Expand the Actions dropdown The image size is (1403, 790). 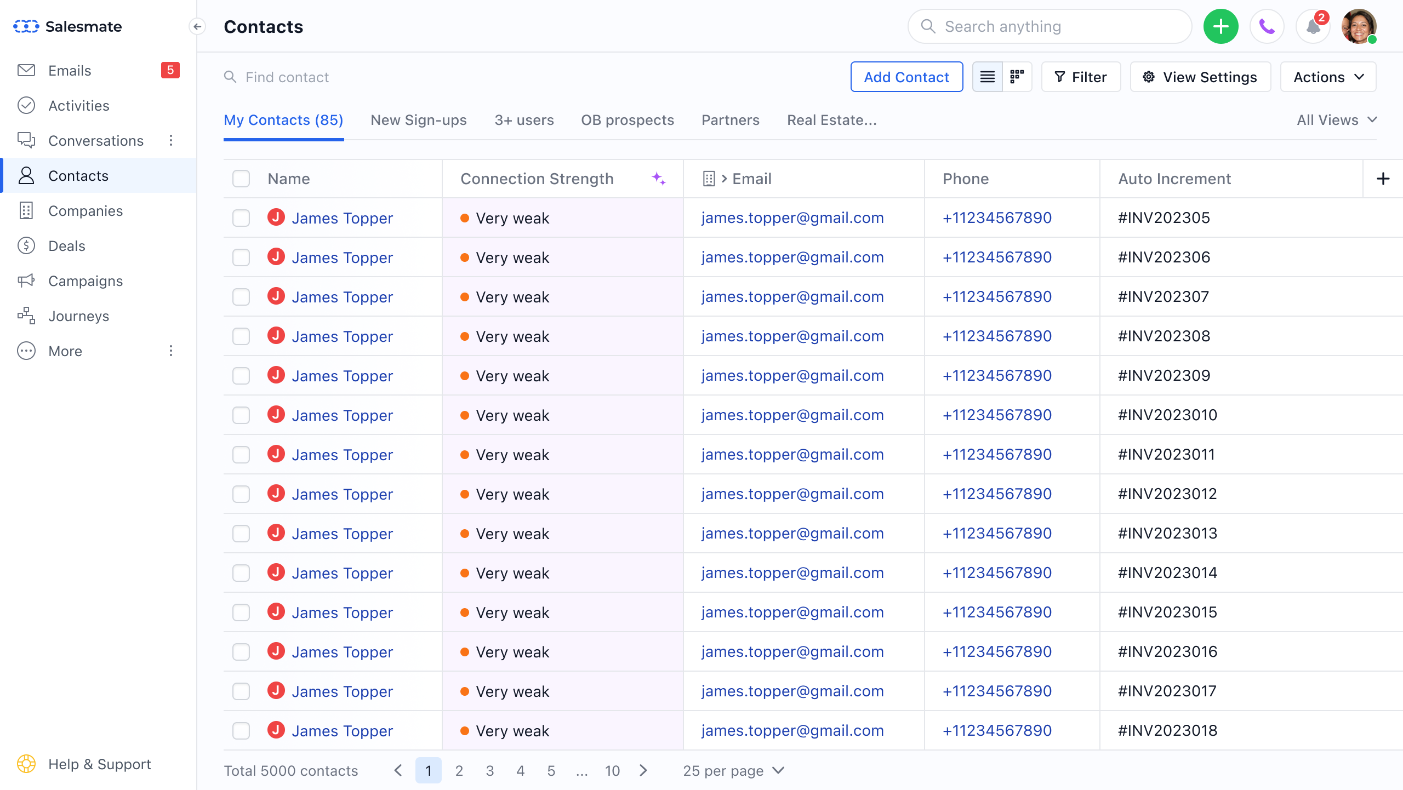tap(1328, 77)
